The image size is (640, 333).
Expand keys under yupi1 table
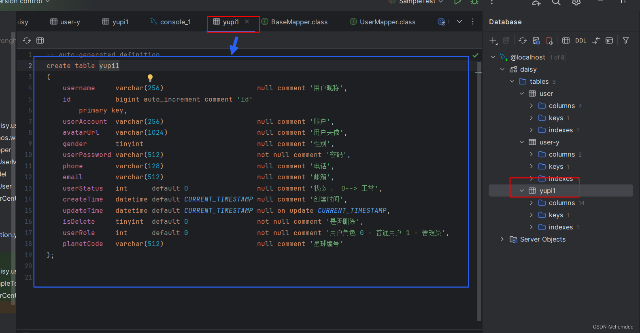(531, 215)
